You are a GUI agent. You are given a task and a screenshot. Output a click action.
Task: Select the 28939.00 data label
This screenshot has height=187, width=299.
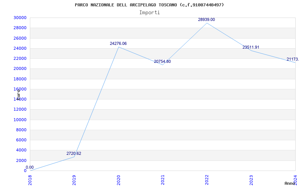pos(206,19)
